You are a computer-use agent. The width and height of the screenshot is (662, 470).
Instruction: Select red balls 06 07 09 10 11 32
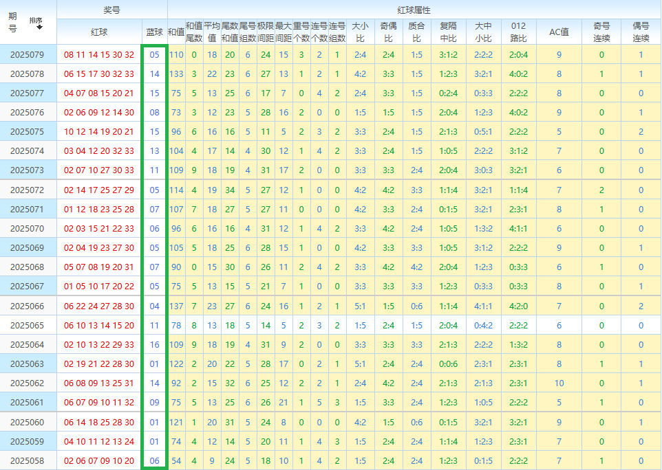click(x=99, y=403)
